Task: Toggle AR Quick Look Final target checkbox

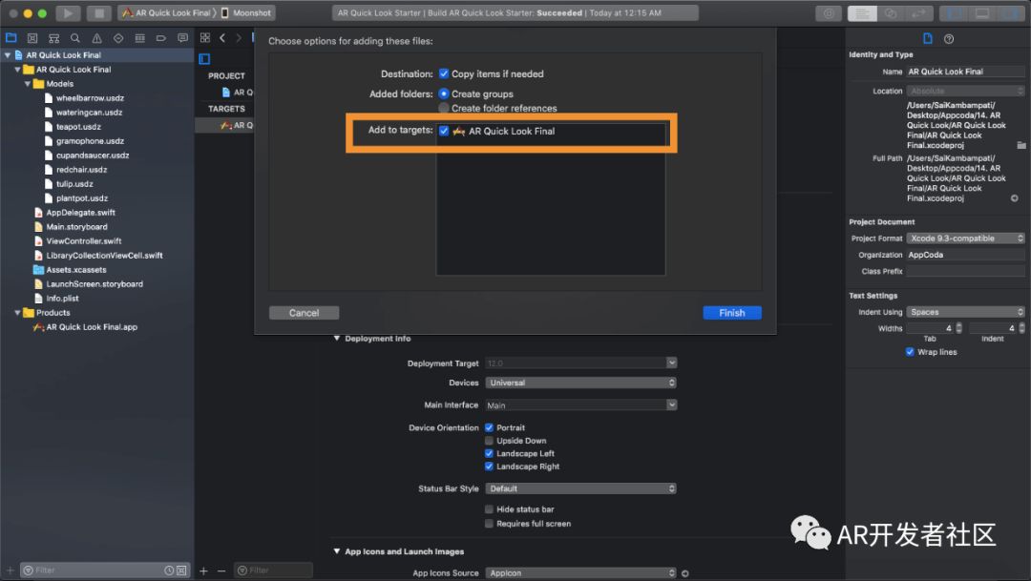Action: [x=444, y=131]
